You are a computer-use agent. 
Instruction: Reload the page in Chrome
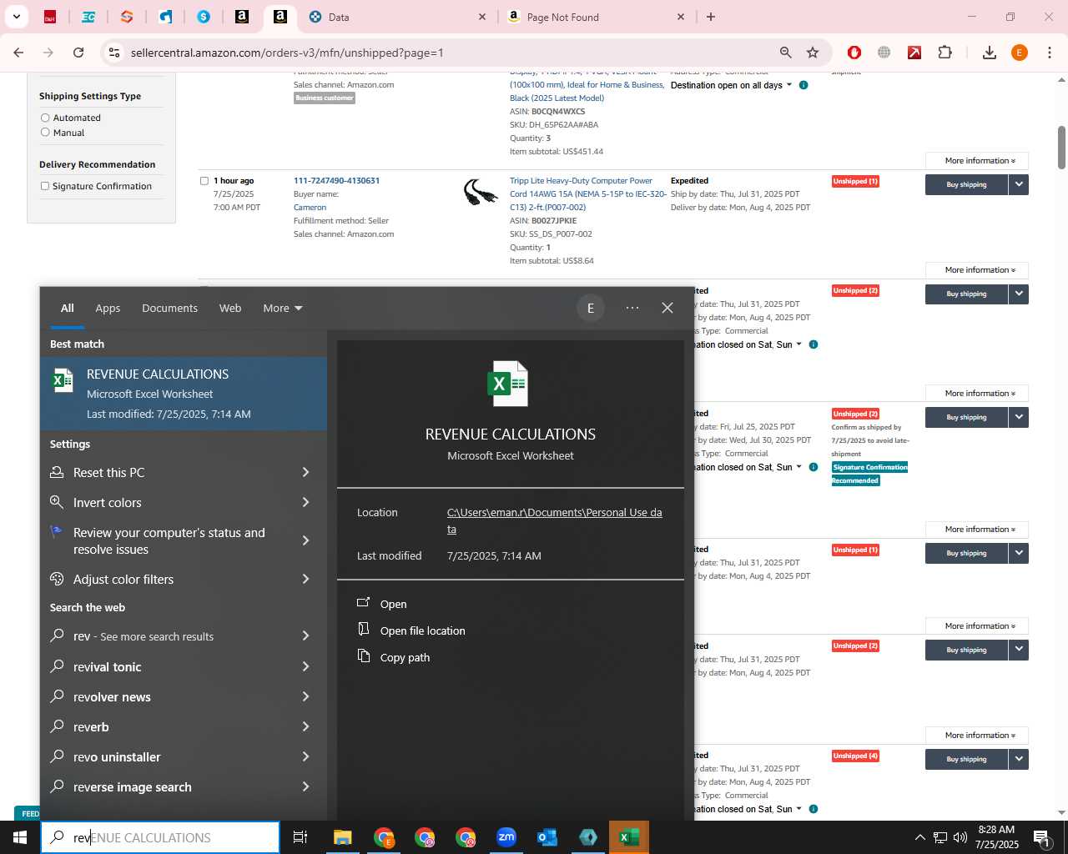(x=78, y=53)
